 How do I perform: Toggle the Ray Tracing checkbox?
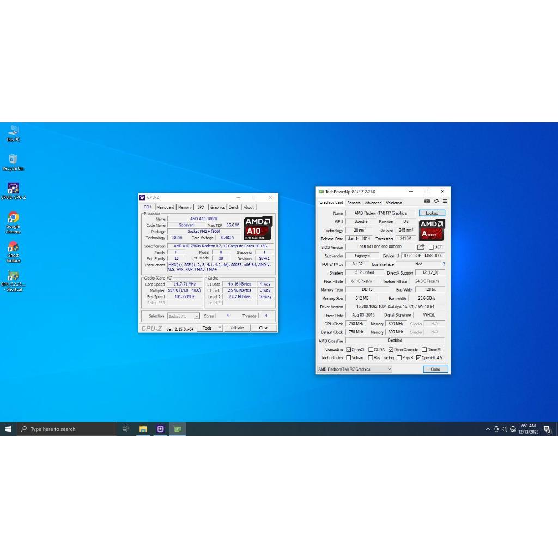371,357
